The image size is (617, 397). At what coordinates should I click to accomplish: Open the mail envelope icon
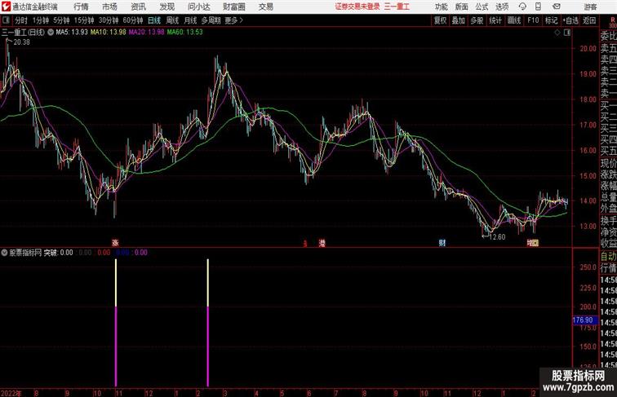[557, 7]
